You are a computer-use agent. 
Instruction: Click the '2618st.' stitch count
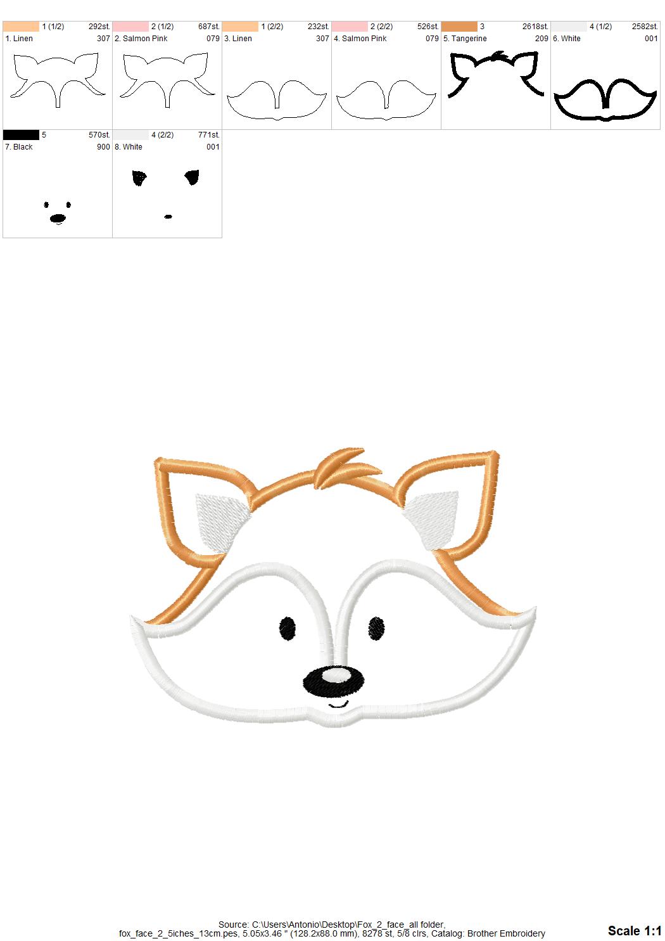pos(535,27)
